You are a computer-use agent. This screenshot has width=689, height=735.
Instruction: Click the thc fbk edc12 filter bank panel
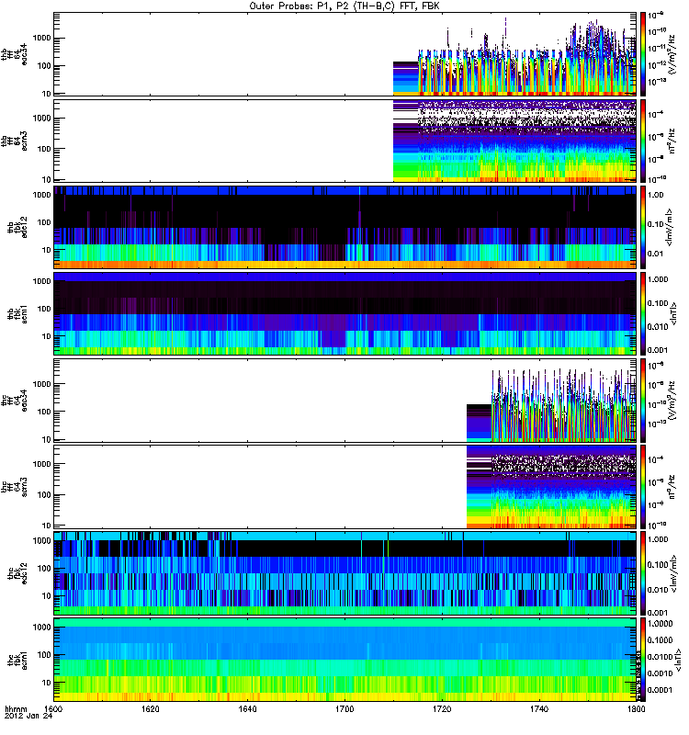344,573
